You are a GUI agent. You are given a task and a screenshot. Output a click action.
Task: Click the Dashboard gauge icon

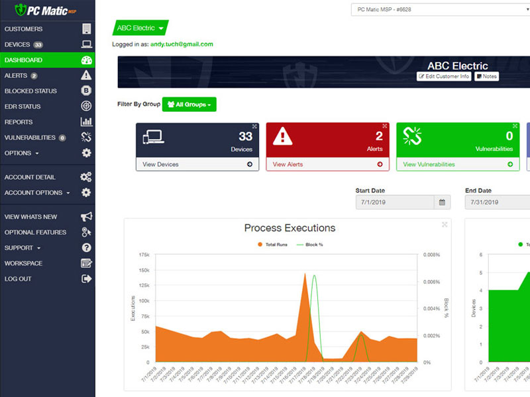point(87,60)
